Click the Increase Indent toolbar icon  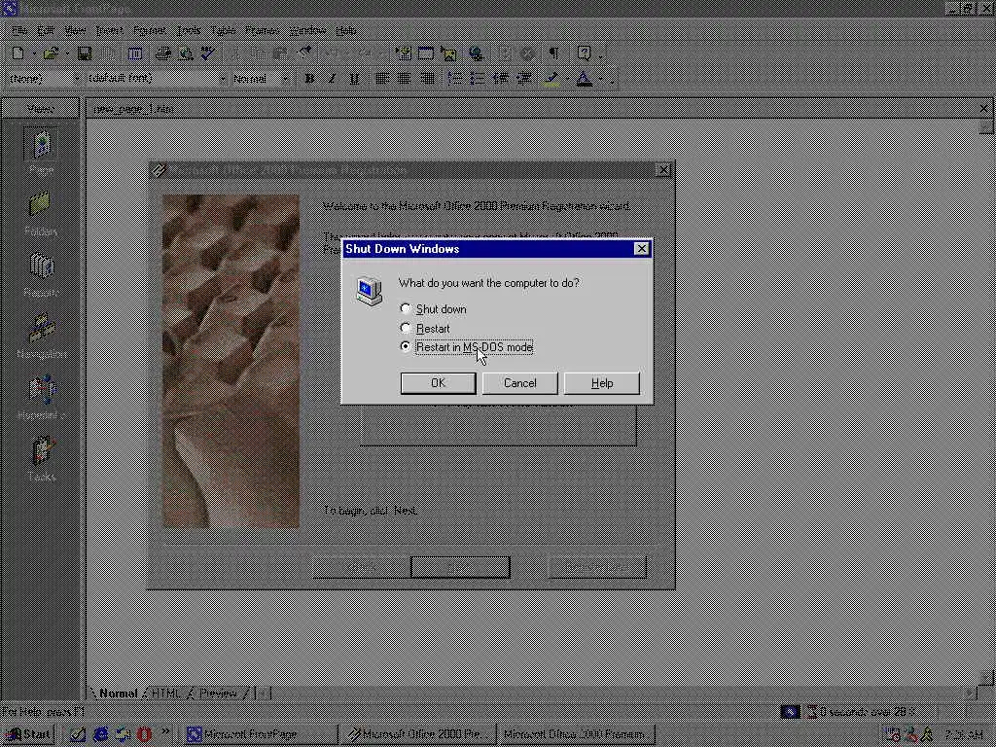click(523, 79)
